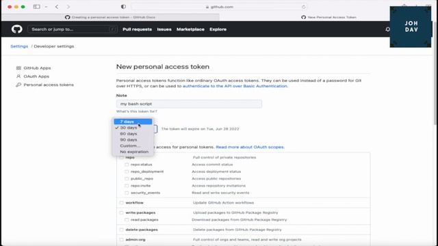The image size is (438, 246).
Task: Choose No expiration option
Action: [133, 152]
